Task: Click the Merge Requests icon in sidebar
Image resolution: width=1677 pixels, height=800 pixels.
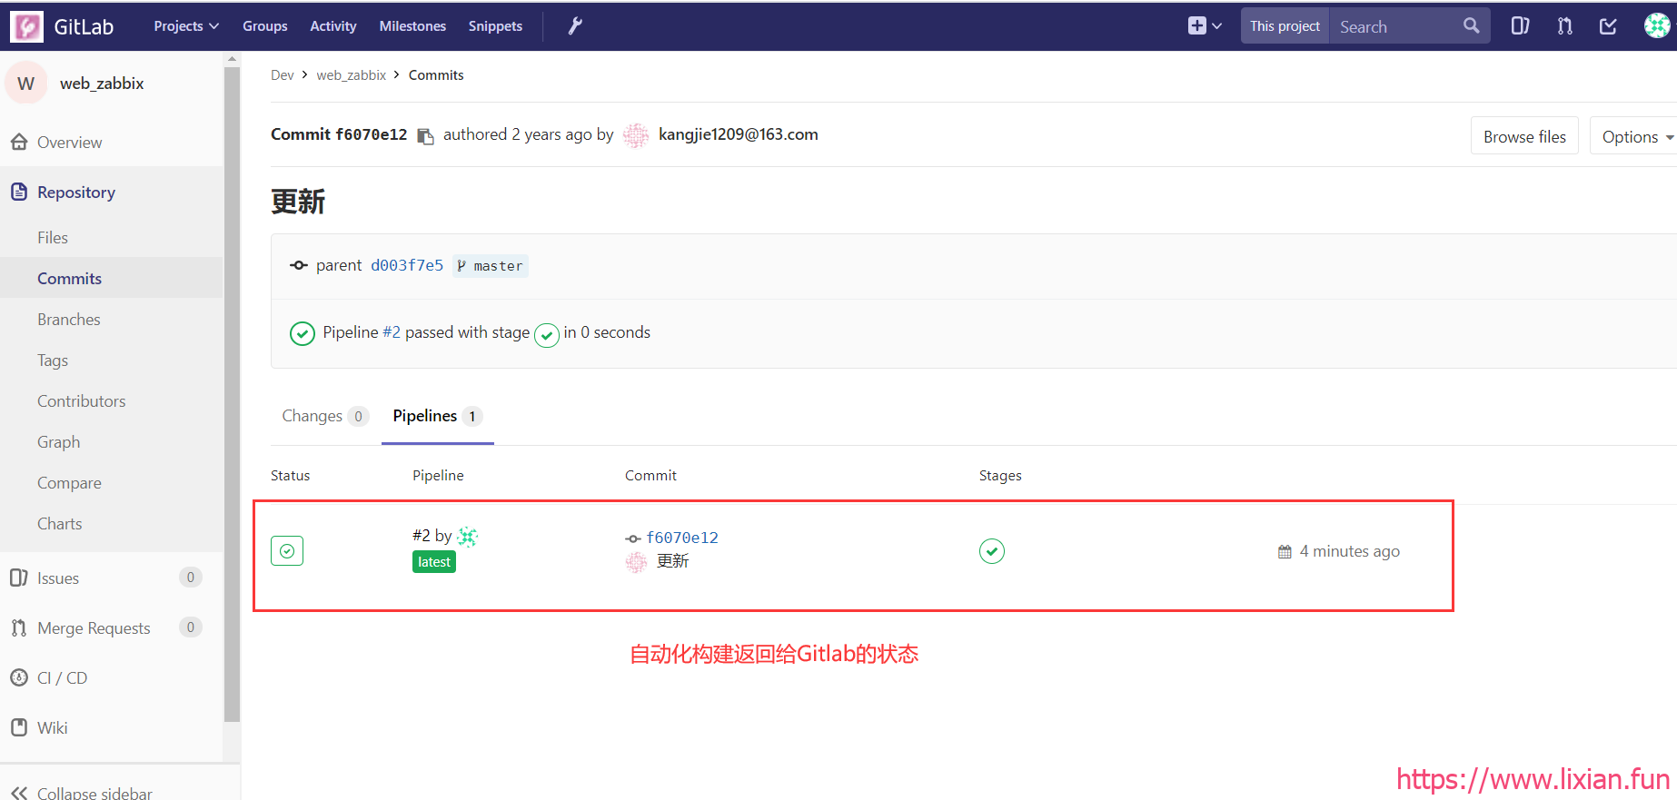Action: click(x=19, y=627)
